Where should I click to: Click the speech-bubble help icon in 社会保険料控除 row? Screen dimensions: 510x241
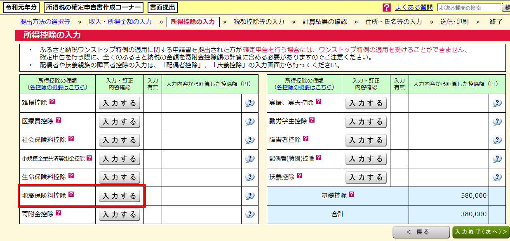coord(249,140)
